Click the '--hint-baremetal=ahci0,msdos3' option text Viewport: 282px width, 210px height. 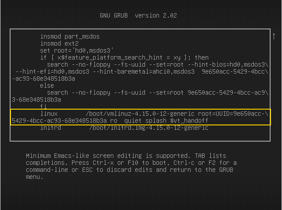click(x=142, y=71)
